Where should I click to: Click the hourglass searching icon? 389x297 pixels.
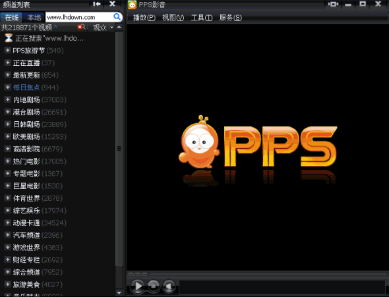point(9,38)
